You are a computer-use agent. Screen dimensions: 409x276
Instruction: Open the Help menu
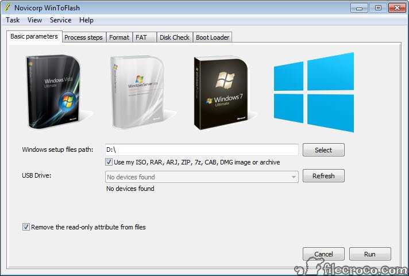click(86, 20)
